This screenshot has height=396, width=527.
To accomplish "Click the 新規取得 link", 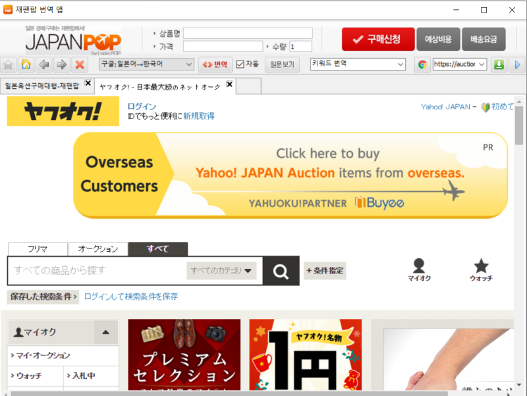I will pyautogui.click(x=199, y=117).
